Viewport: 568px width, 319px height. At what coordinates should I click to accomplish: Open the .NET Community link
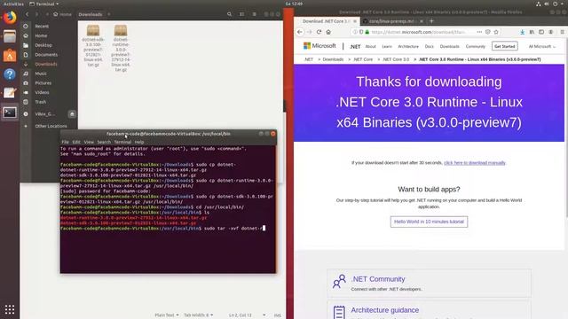(378, 279)
